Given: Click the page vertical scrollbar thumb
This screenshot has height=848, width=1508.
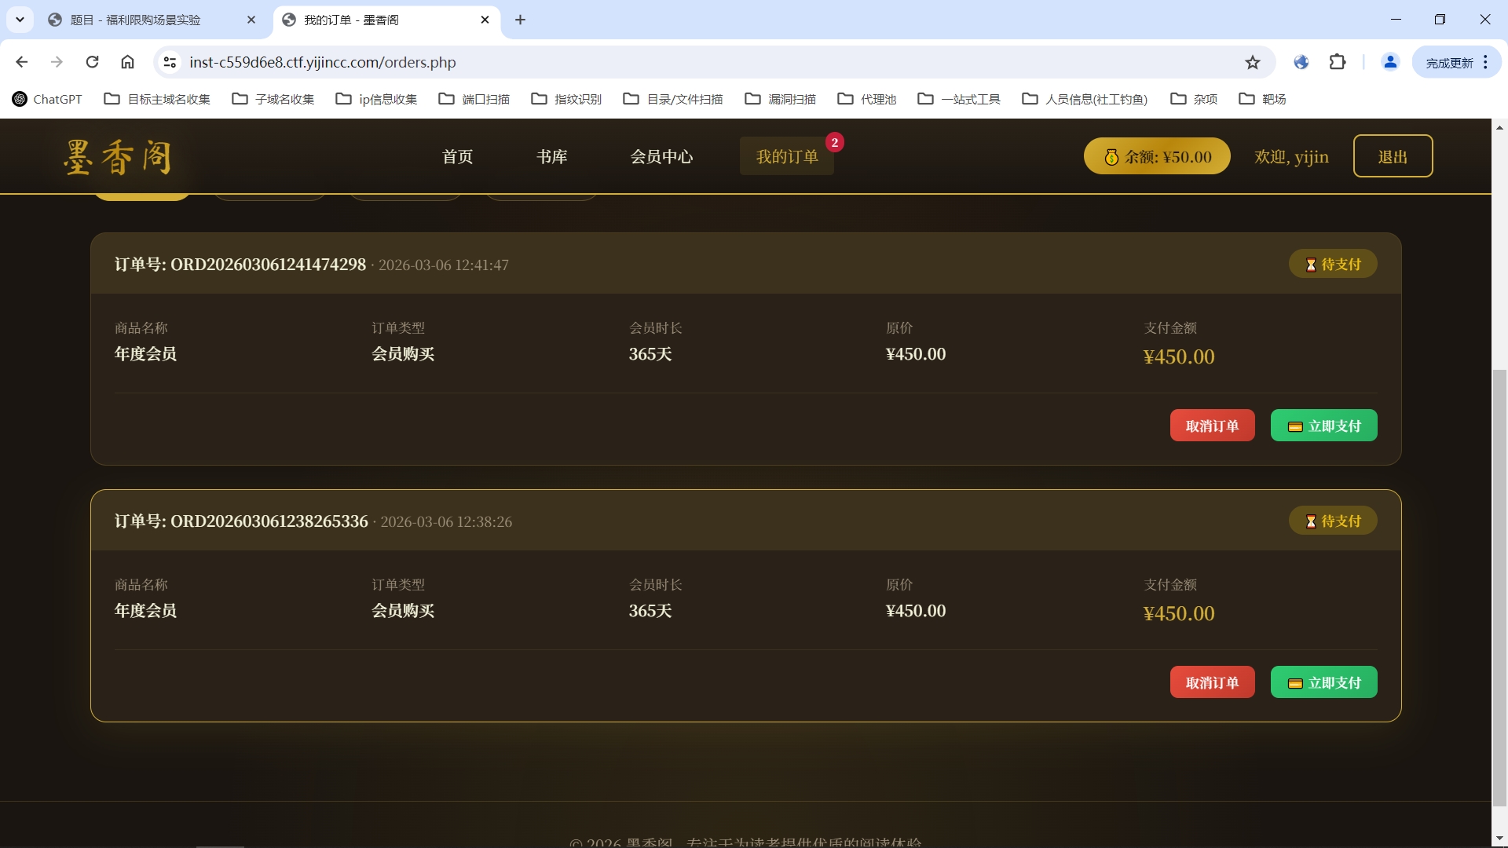Looking at the screenshot, I should coord(1499,587).
